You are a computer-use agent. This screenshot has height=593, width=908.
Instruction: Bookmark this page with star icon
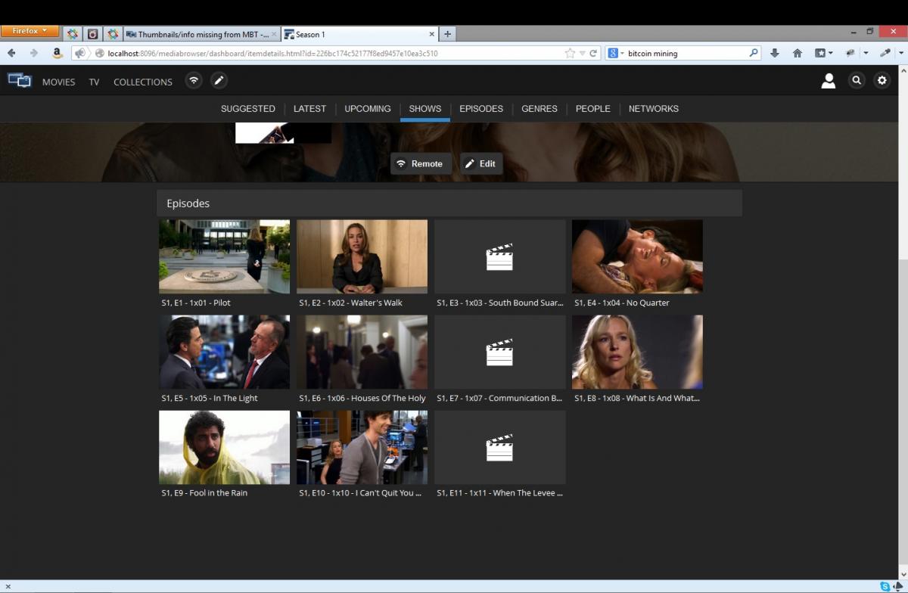point(570,53)
